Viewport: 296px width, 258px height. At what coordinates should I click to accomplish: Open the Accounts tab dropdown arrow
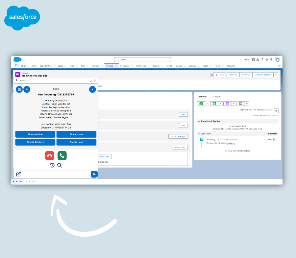point(102,66)
